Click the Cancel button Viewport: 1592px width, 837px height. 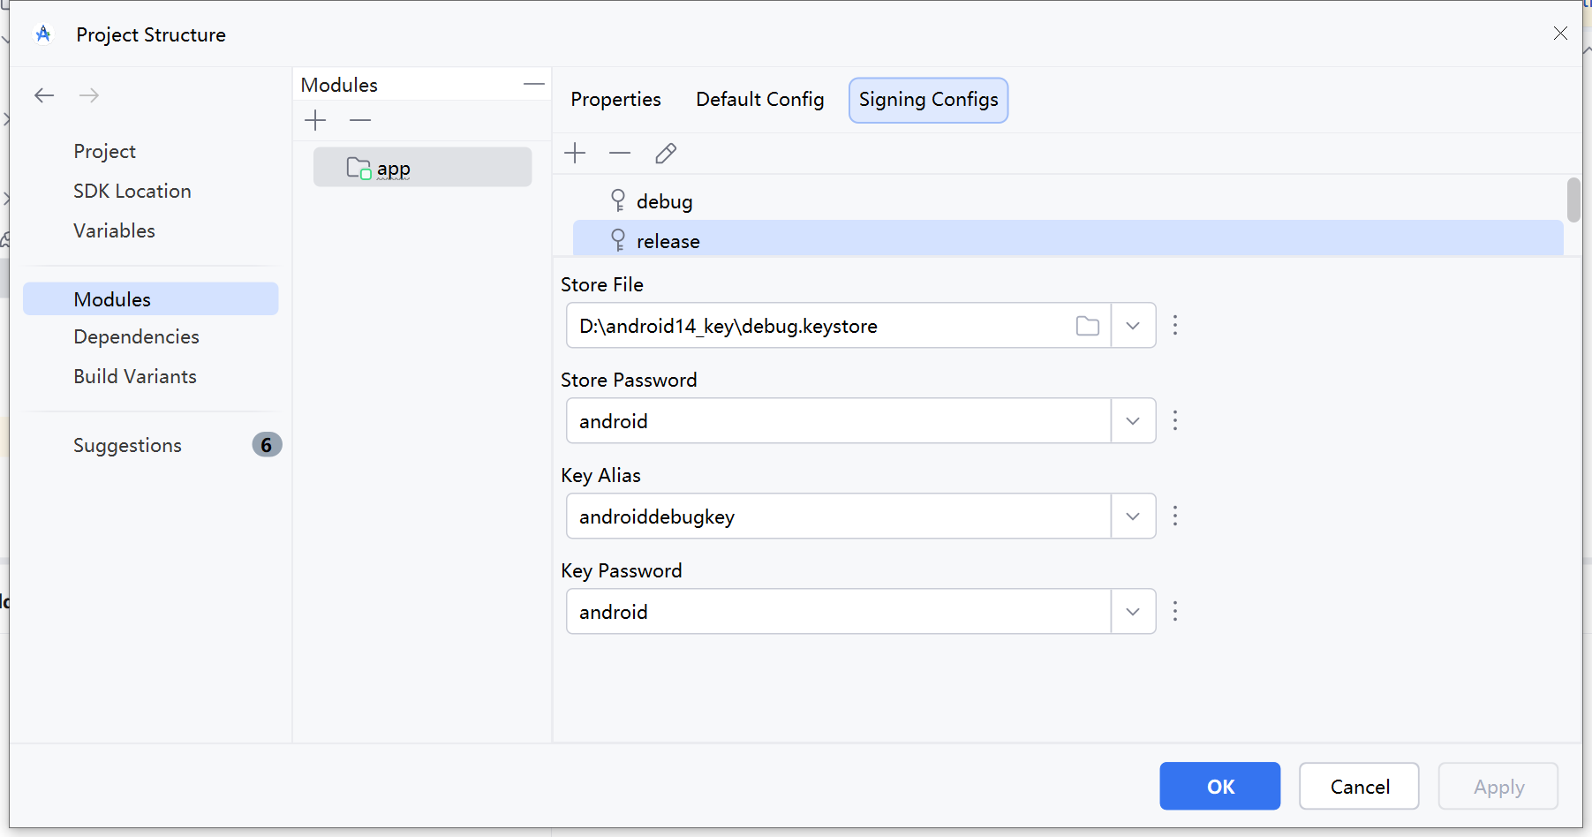click(x=1360, y=787)
